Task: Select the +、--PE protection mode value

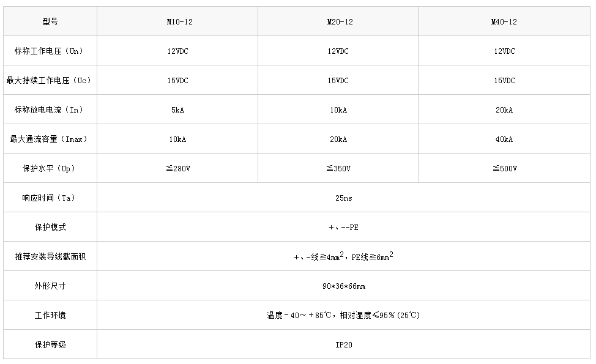Action: 344,228
